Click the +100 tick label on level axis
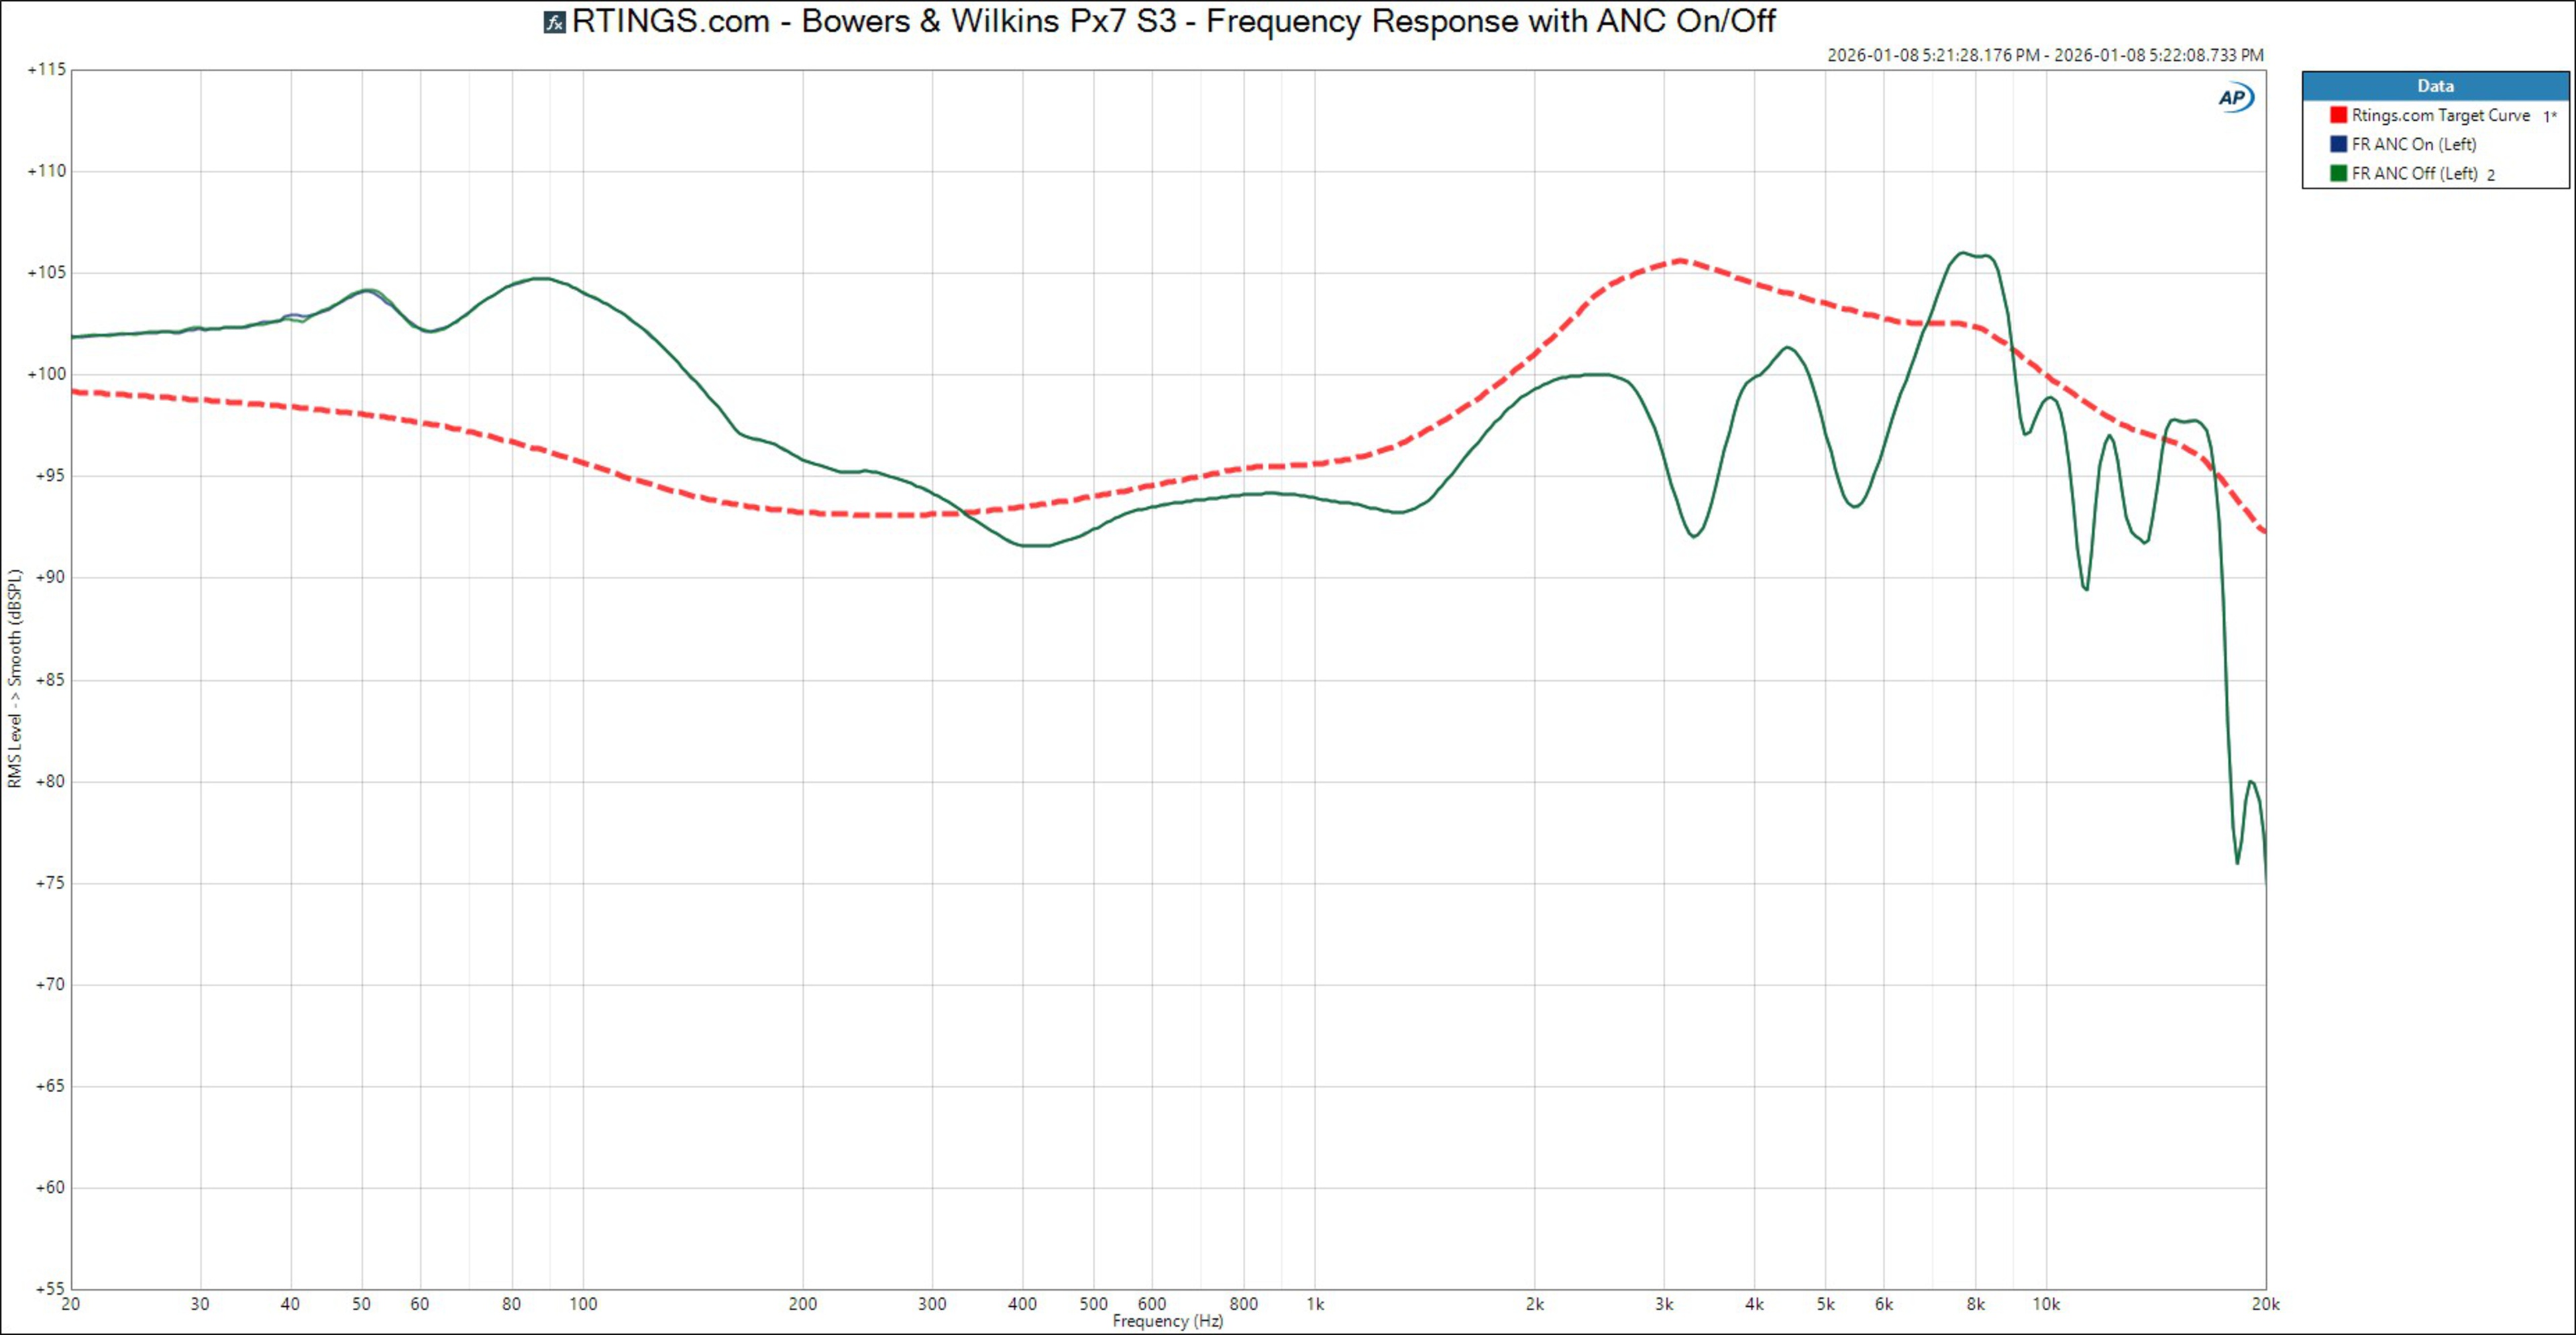Image resolution: width=2576 pixels, height=1335 pixels. point(47,374)
